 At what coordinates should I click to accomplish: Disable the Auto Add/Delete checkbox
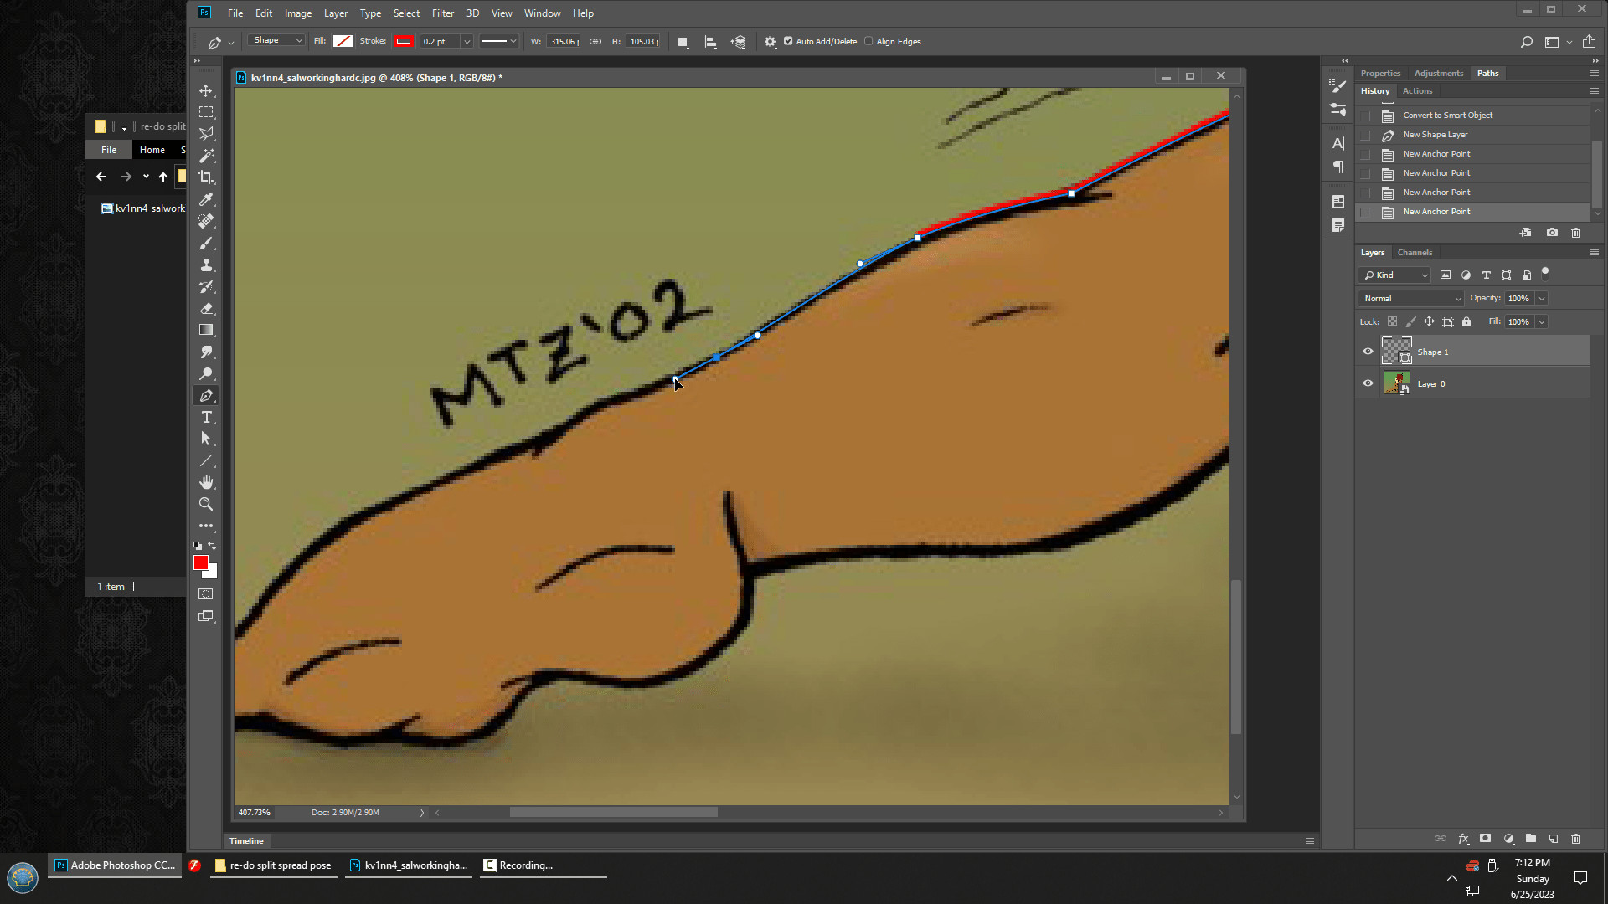(x=788, y=41)
